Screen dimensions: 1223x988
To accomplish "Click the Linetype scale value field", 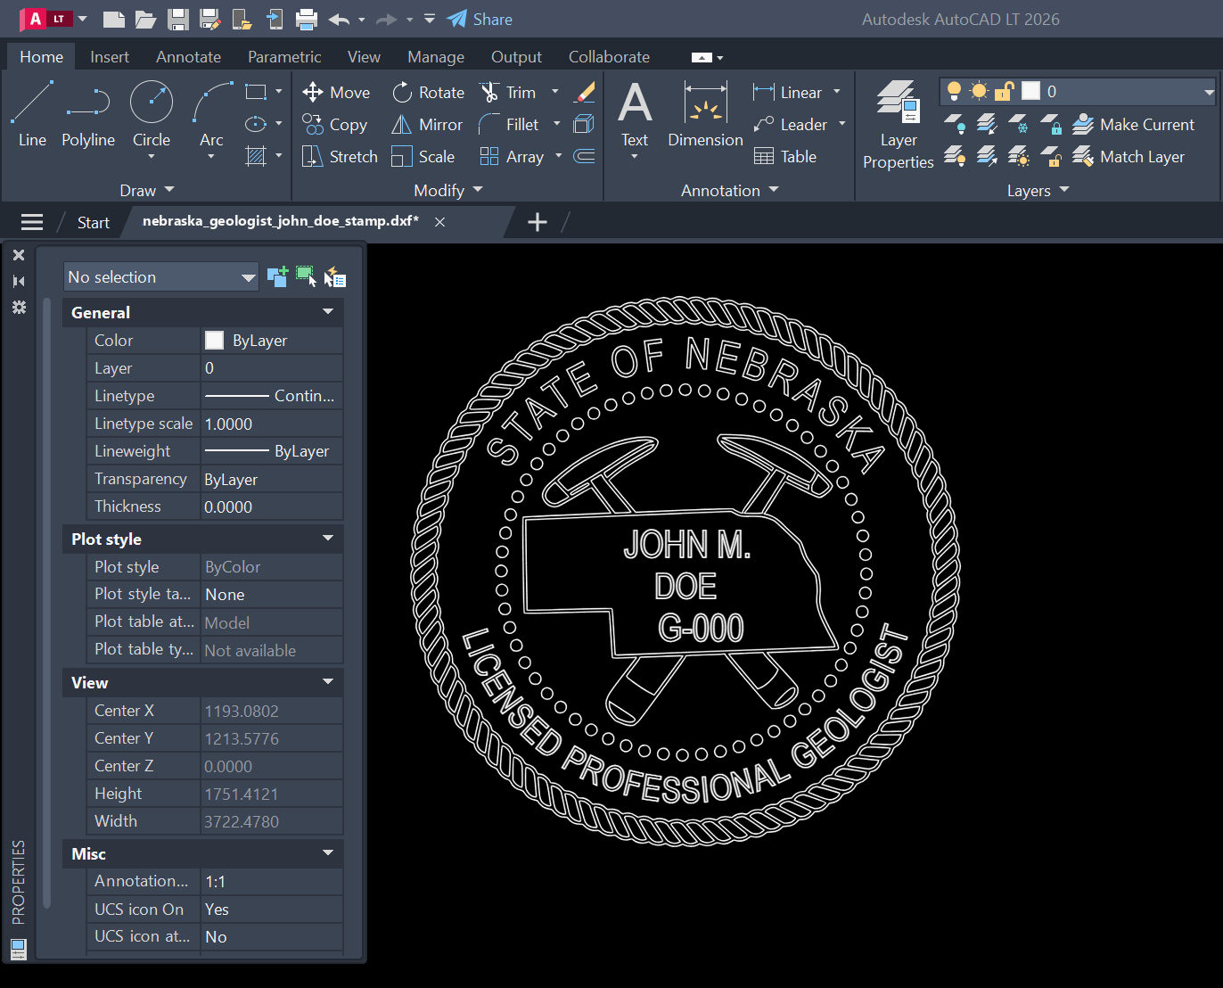I will (271, 424).
